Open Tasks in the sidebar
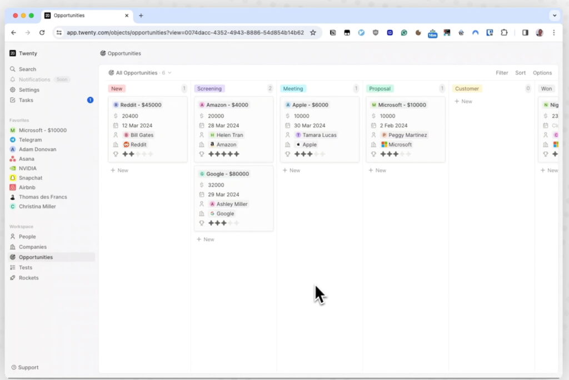Image resolution: width=569 pixels, height=380 pixels. click(x=22, y=100)
